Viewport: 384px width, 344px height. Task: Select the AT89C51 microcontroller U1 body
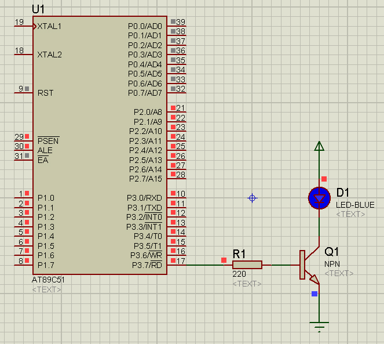coord(100,145)
